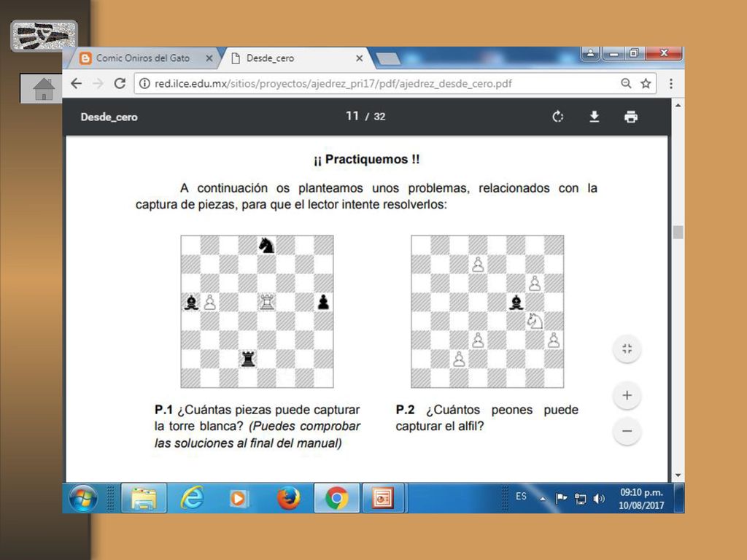
Task: Zoom out with the minus button
Action: coord(627,431)
